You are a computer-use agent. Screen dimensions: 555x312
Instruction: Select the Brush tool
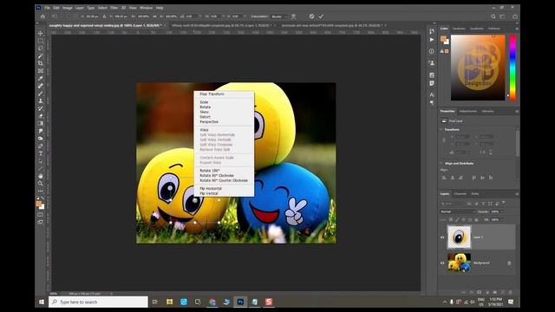pyautogui.click(x=41, y=94)
